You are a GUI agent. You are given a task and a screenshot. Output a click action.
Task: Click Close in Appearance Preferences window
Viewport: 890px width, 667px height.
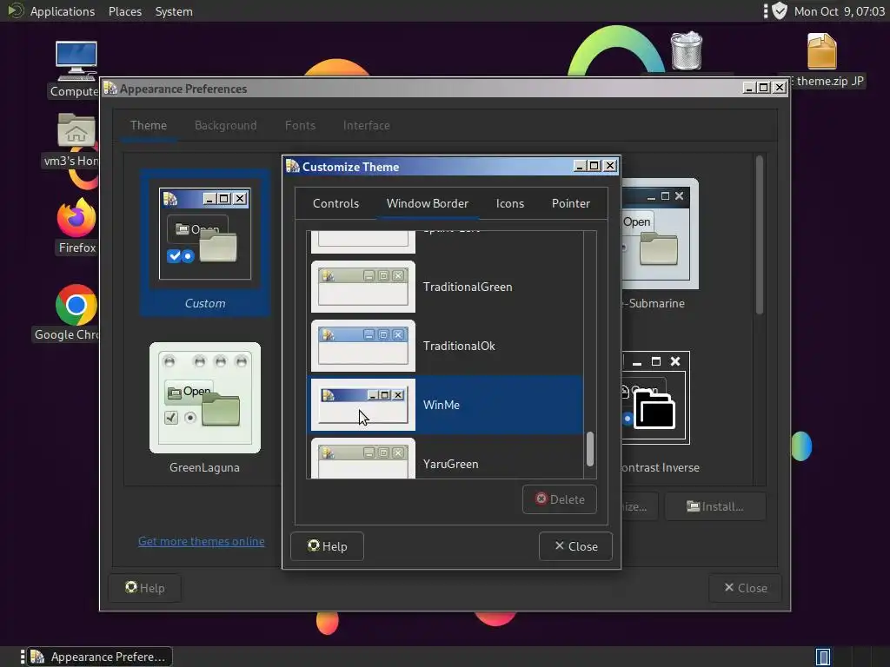click(745, 588)
